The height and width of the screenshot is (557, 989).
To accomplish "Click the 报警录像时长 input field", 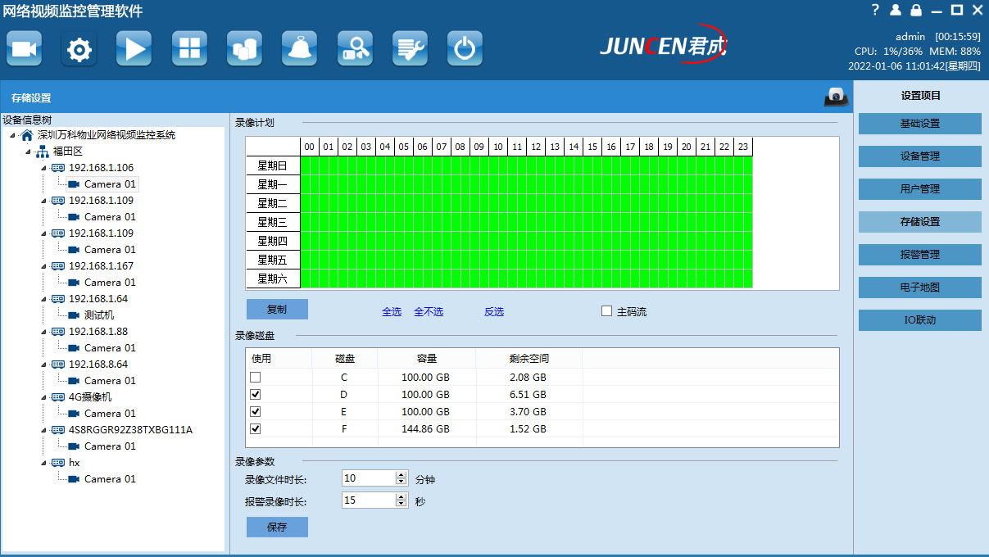I will point(369,500).
